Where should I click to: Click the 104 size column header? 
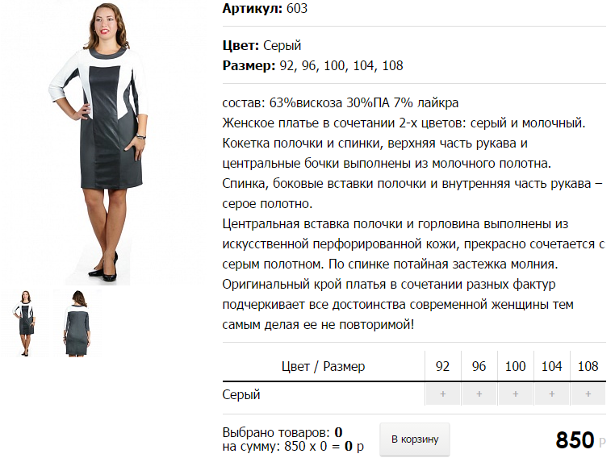552,366
